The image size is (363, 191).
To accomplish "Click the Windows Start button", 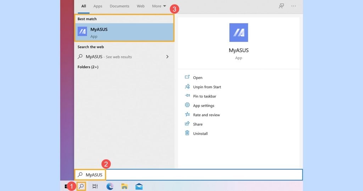I will pyautogui.click(x=66, y=186).
